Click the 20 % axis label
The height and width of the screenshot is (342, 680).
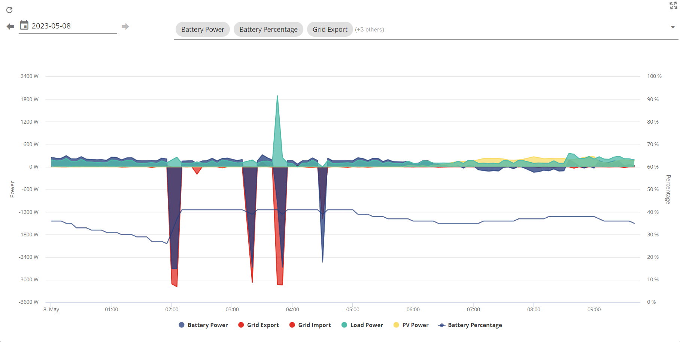pyautogui.click(x=653, y=257)
